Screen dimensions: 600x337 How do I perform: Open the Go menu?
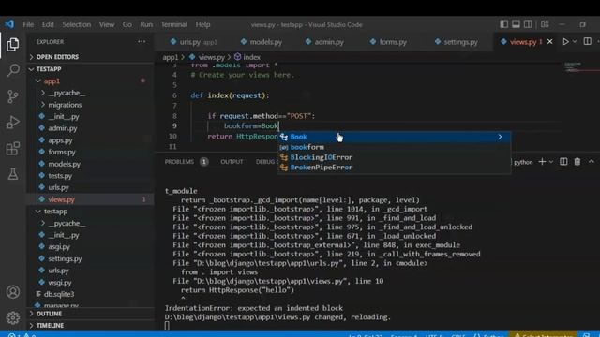point(127,24)
